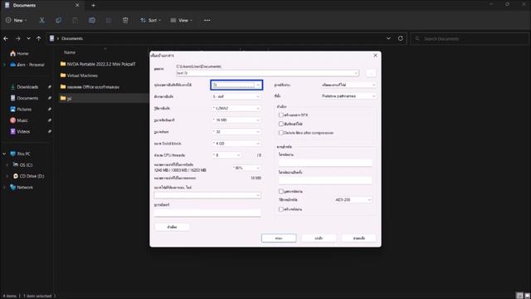
Task: Open the New menu in Explorer
Action: tap(16, 20)
